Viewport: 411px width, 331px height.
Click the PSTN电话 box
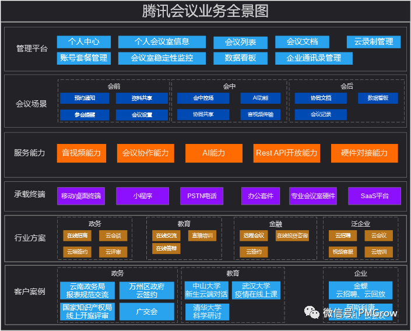tap(202, 196)
